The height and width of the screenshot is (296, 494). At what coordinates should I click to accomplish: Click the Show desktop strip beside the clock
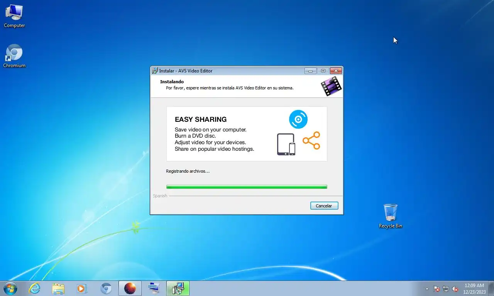[491, 288]
